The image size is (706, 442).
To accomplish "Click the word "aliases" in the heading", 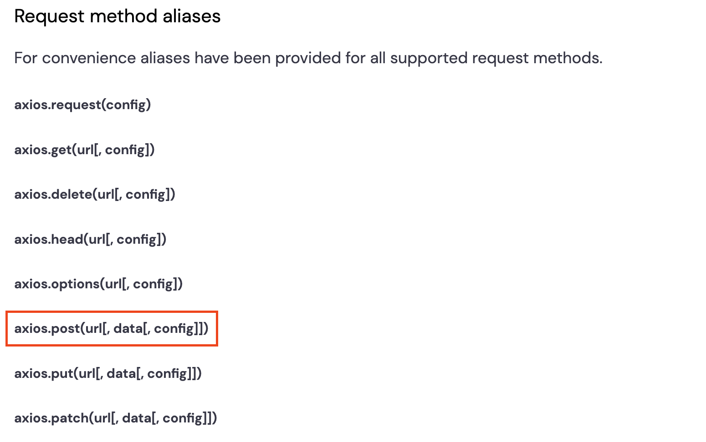I will click(191, 16).
